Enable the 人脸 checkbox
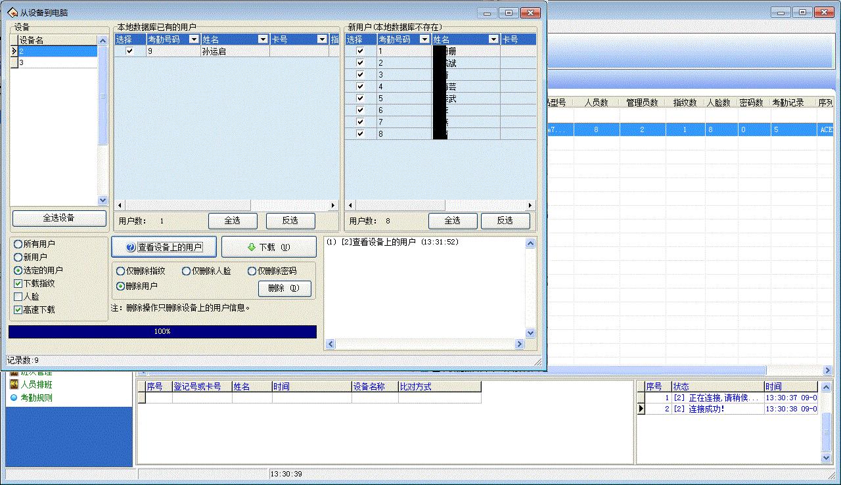Screen dimensions: 841x485 point(18,296)
